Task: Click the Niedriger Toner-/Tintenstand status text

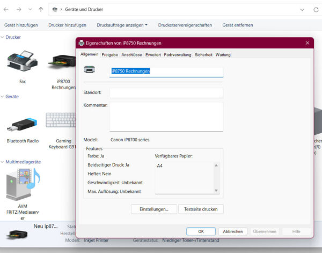Action: pyautogui.click(x=191, y=240)
